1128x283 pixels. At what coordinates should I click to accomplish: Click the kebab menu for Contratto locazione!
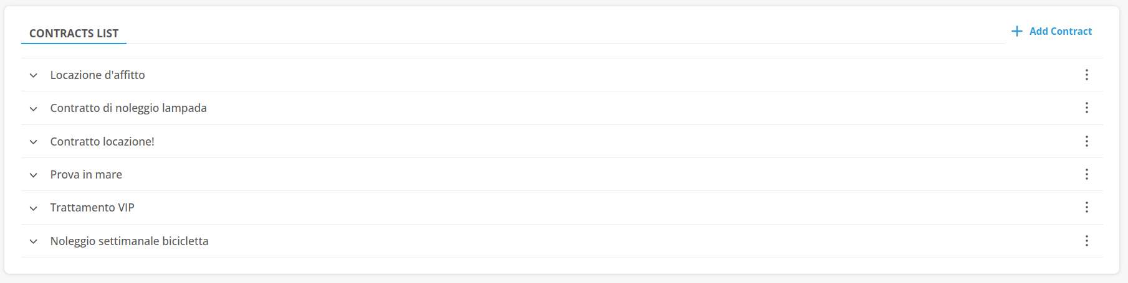click(1086, 141)
